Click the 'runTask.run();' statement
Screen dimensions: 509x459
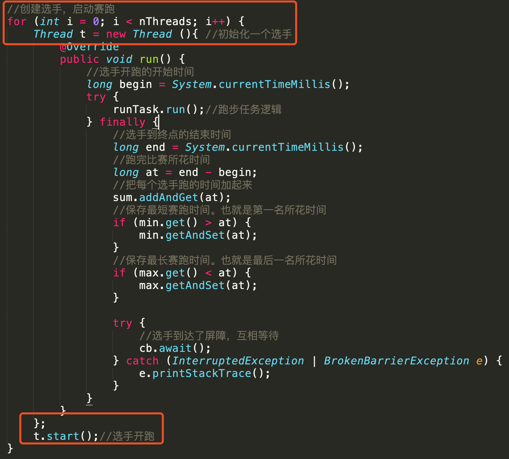click(x=159, y=109)
